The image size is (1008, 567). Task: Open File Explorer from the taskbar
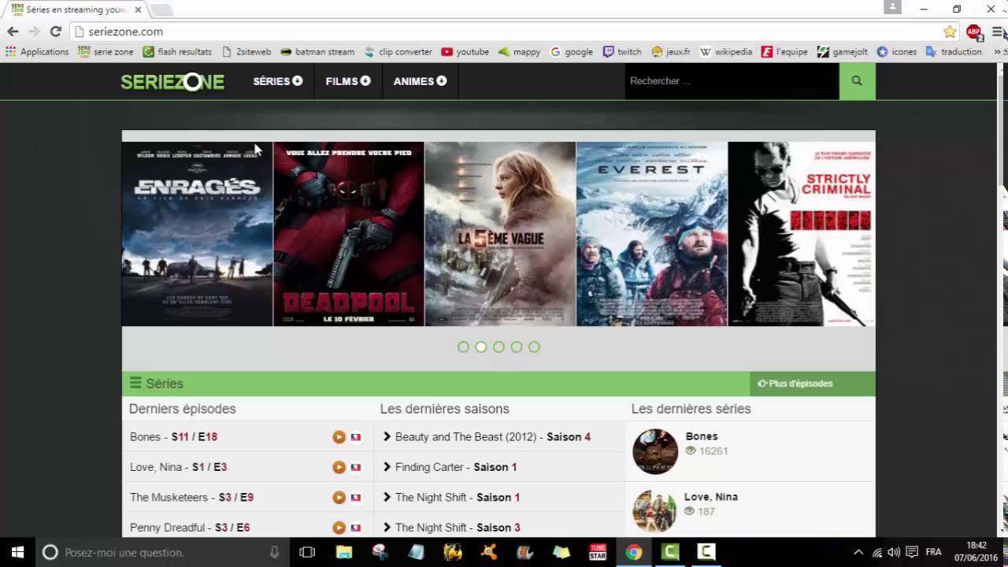coord(344,552)
